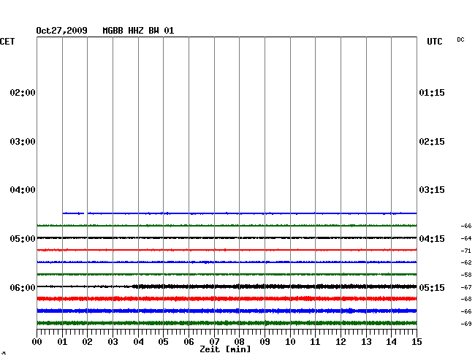
Task: Click minute-axis tick label 09
Action: tap(265, 342)
